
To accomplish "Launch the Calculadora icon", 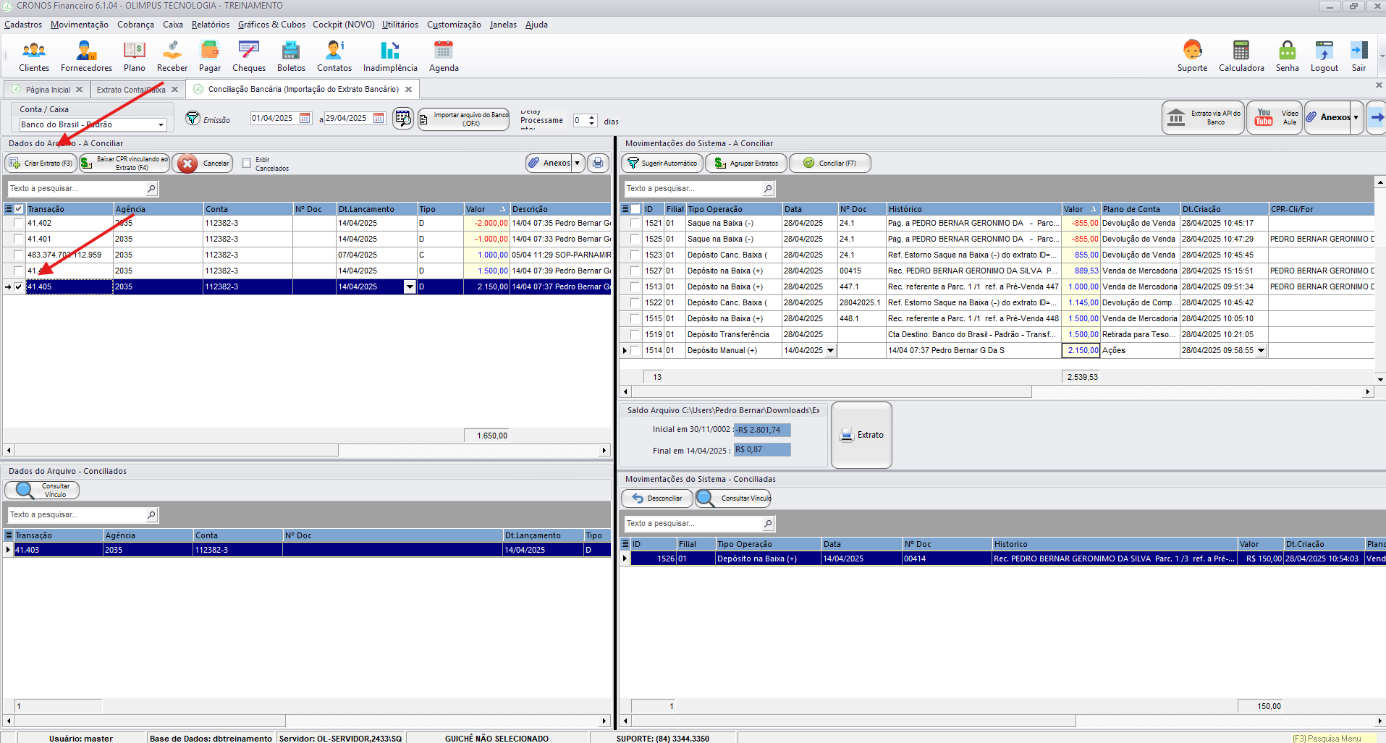I will [1241, 56].
